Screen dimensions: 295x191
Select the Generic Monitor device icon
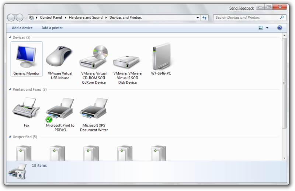[26, 57]
